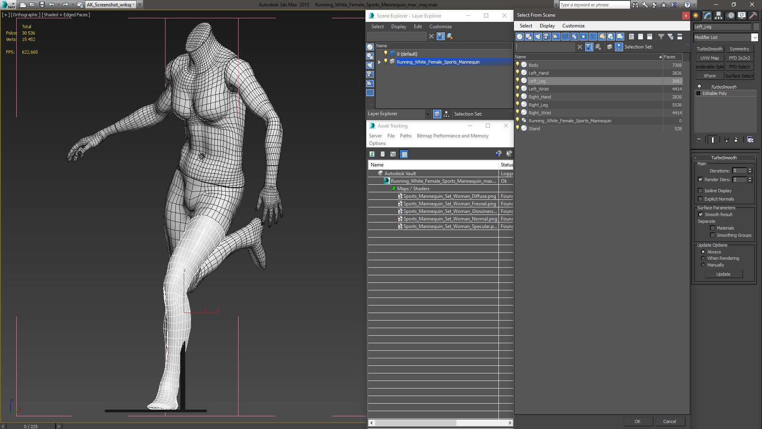Toggle Display Space Warps filter in Select From Scene
Image resolution: width=762 pixels, height=429 pixels.
[565, 37]
